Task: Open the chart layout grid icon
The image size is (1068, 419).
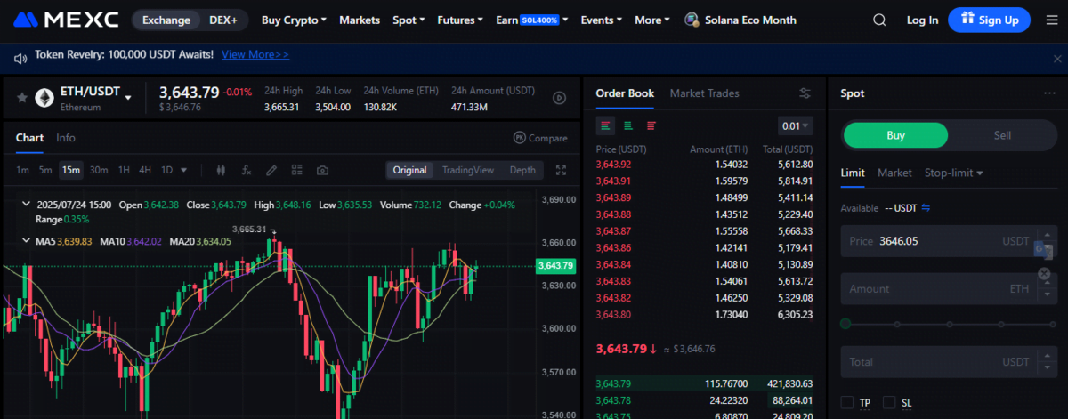Action: tap(297, 170)
